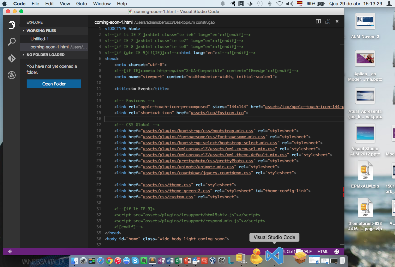Click the input source flag icon
Screen dimensions: 395x267
[x=299, y=4]
